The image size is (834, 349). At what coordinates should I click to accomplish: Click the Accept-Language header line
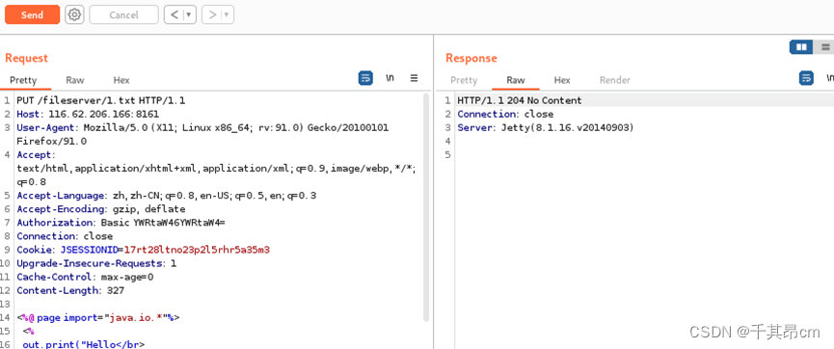click(x=167, y=196)
